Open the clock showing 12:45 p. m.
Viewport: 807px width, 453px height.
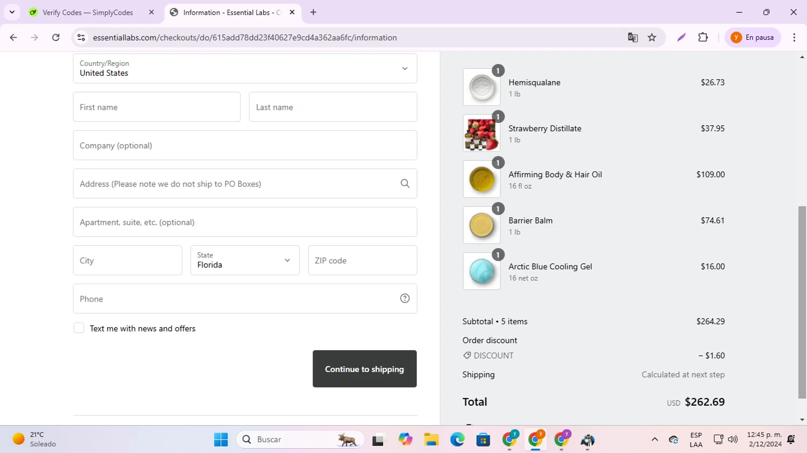click(x=764, y=440)
